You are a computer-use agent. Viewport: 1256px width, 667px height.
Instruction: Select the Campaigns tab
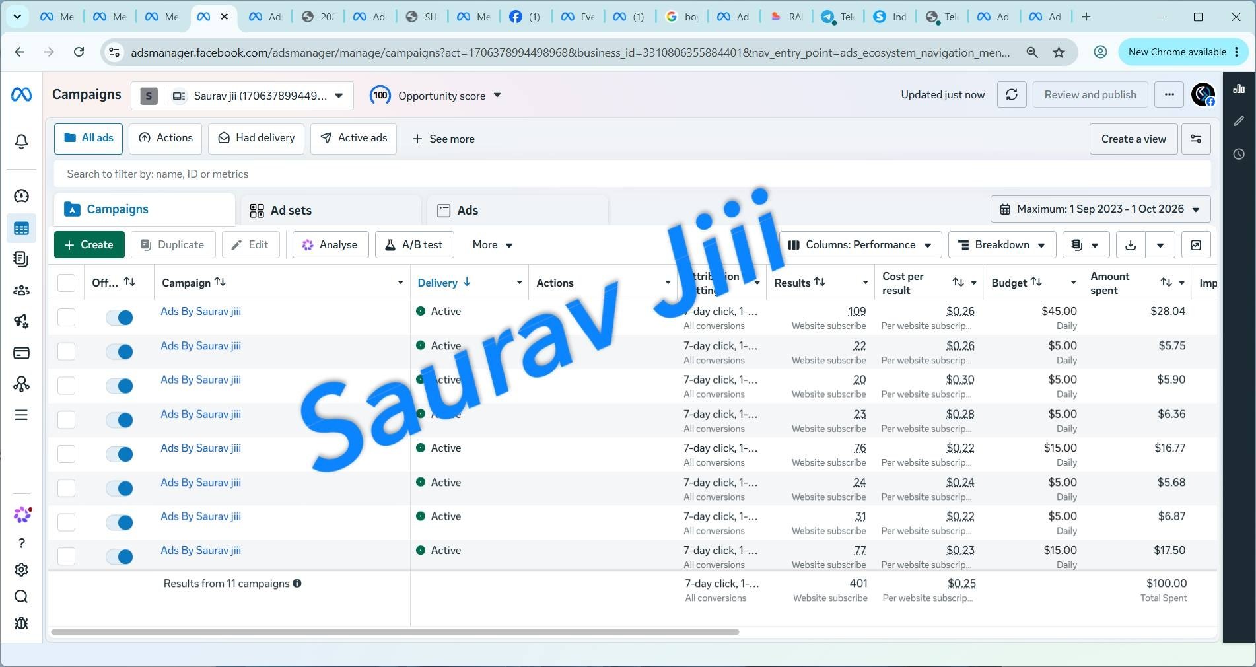click(144, 209)
